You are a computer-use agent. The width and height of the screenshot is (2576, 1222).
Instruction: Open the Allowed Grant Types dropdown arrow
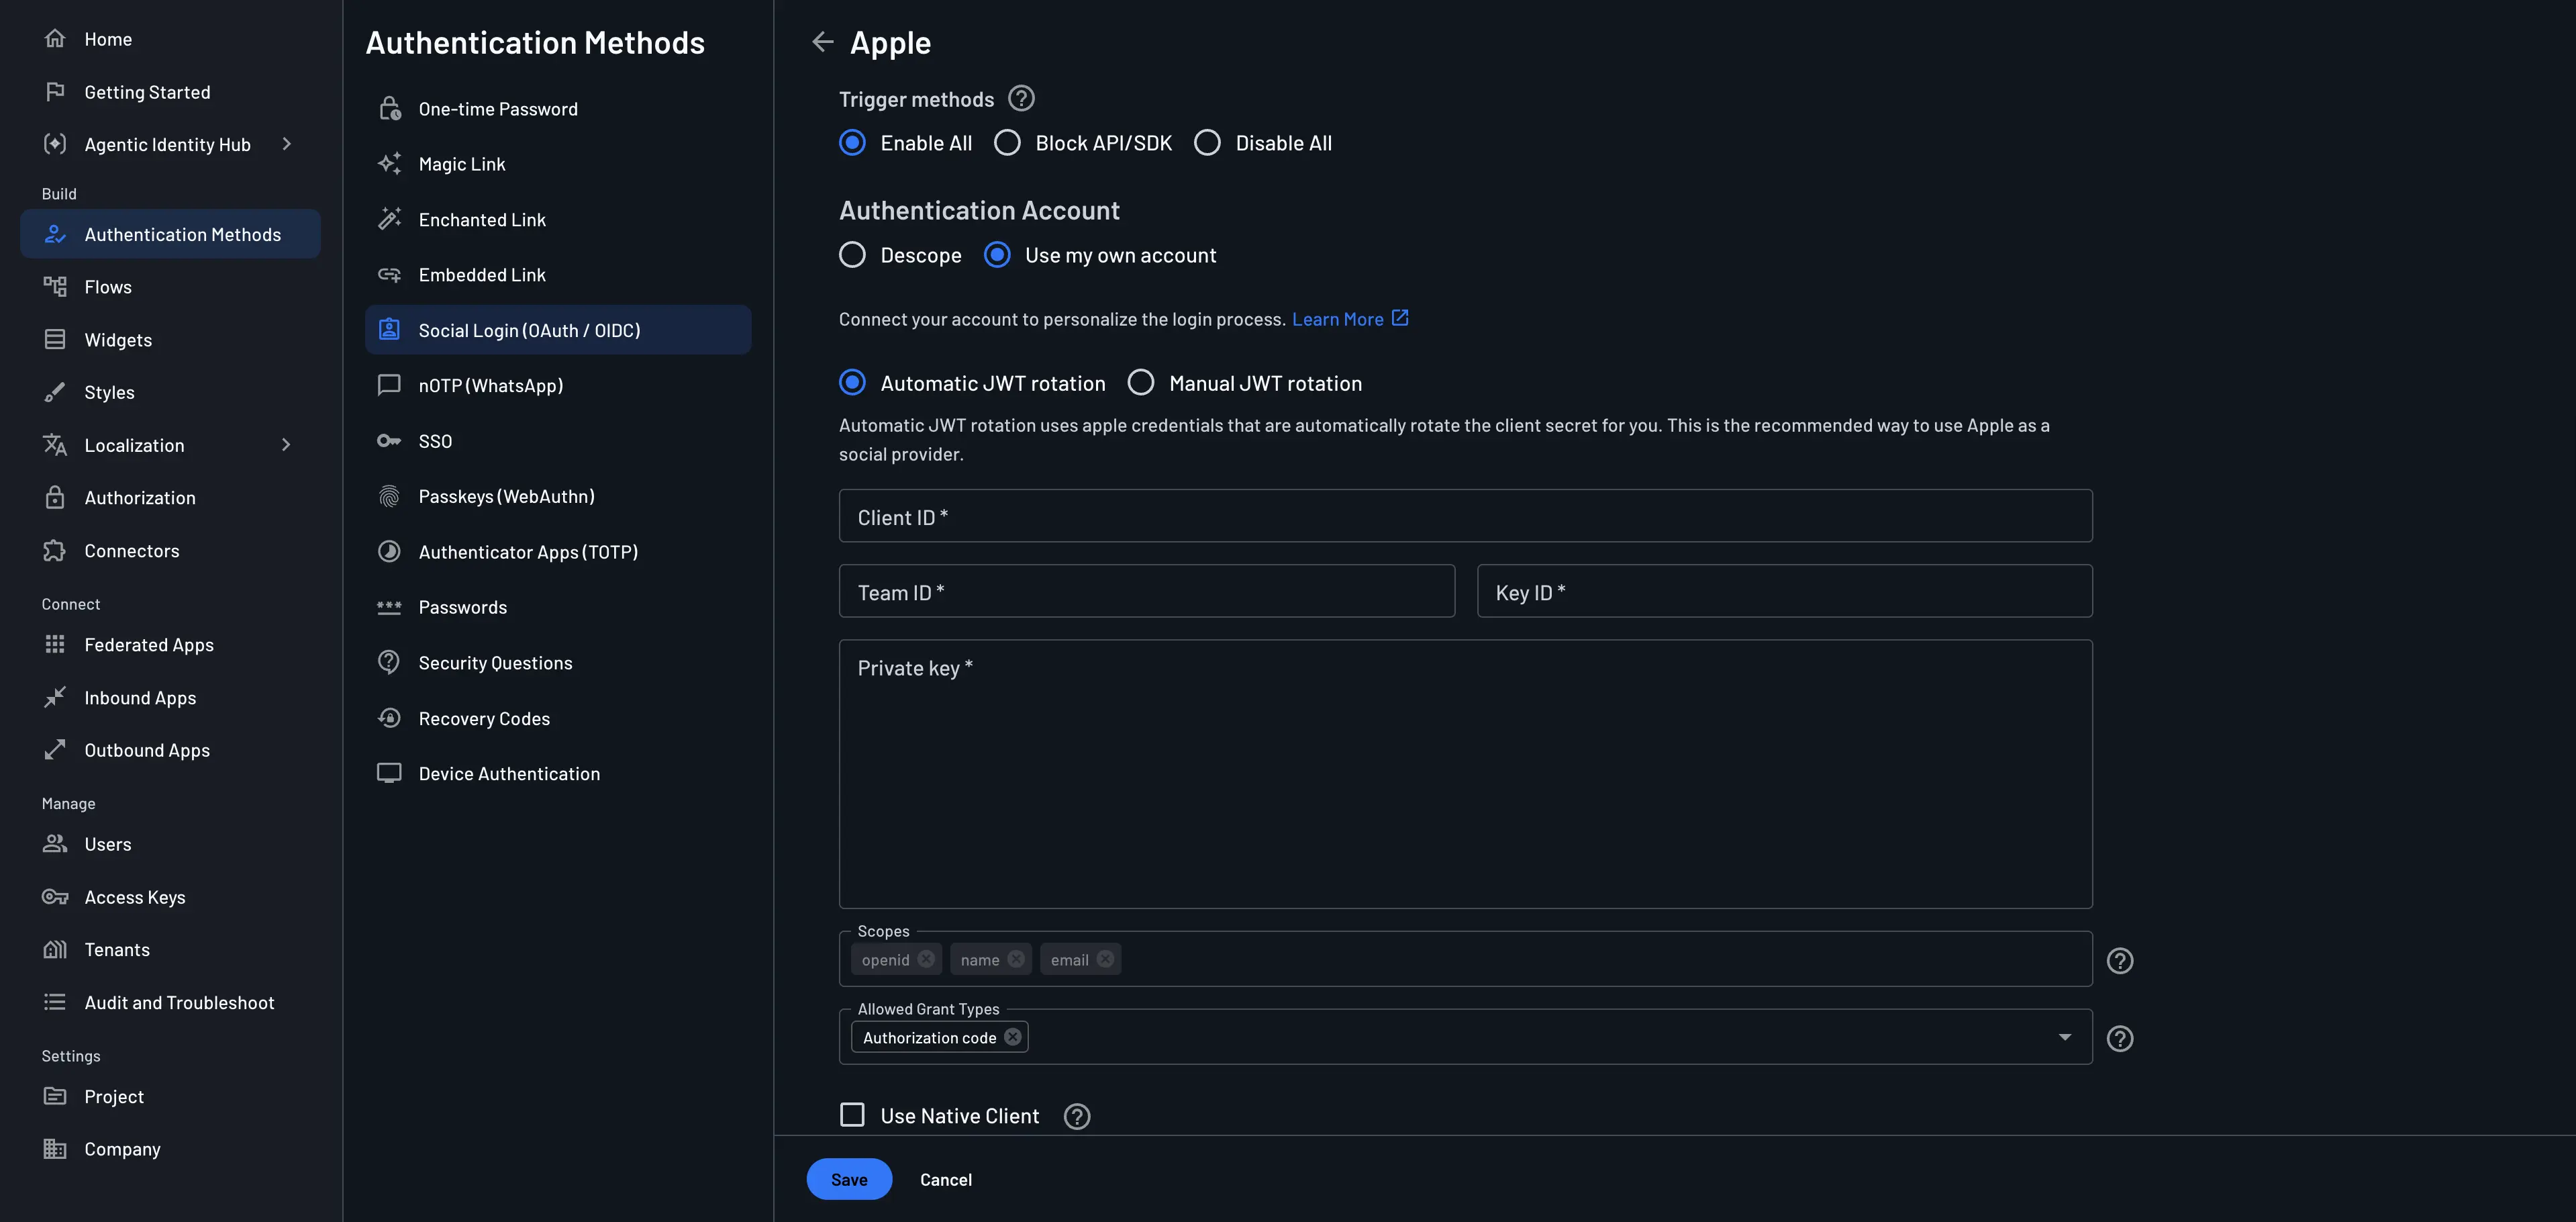tap(2065, 1037)
